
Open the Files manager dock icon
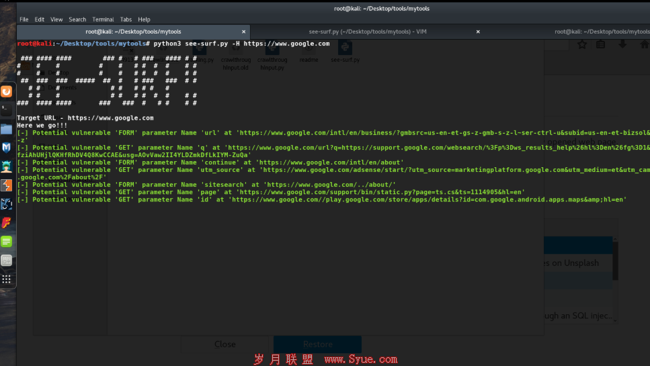(x=6, y=129)
